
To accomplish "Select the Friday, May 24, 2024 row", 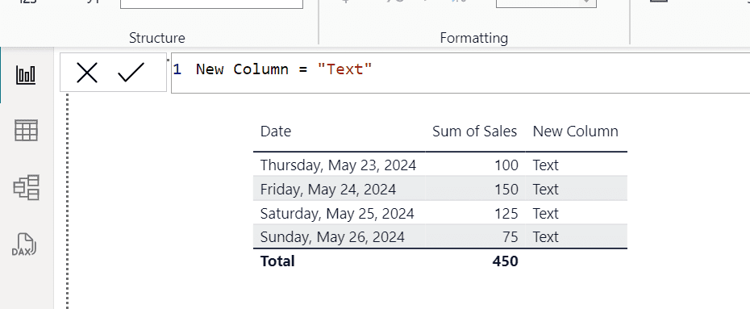I will click(x=440, y=189).
